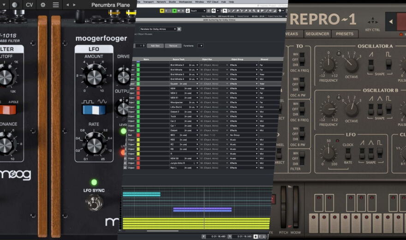Adjust the Moogerfooger Drive knob

coord(124,76)
